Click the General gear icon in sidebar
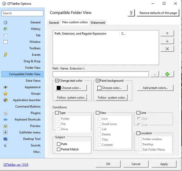Viewport: 182px width, 171px height. click(x=5, y=22)
